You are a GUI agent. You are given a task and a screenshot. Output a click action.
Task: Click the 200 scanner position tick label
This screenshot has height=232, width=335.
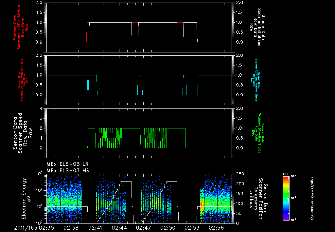pos(239,184)
